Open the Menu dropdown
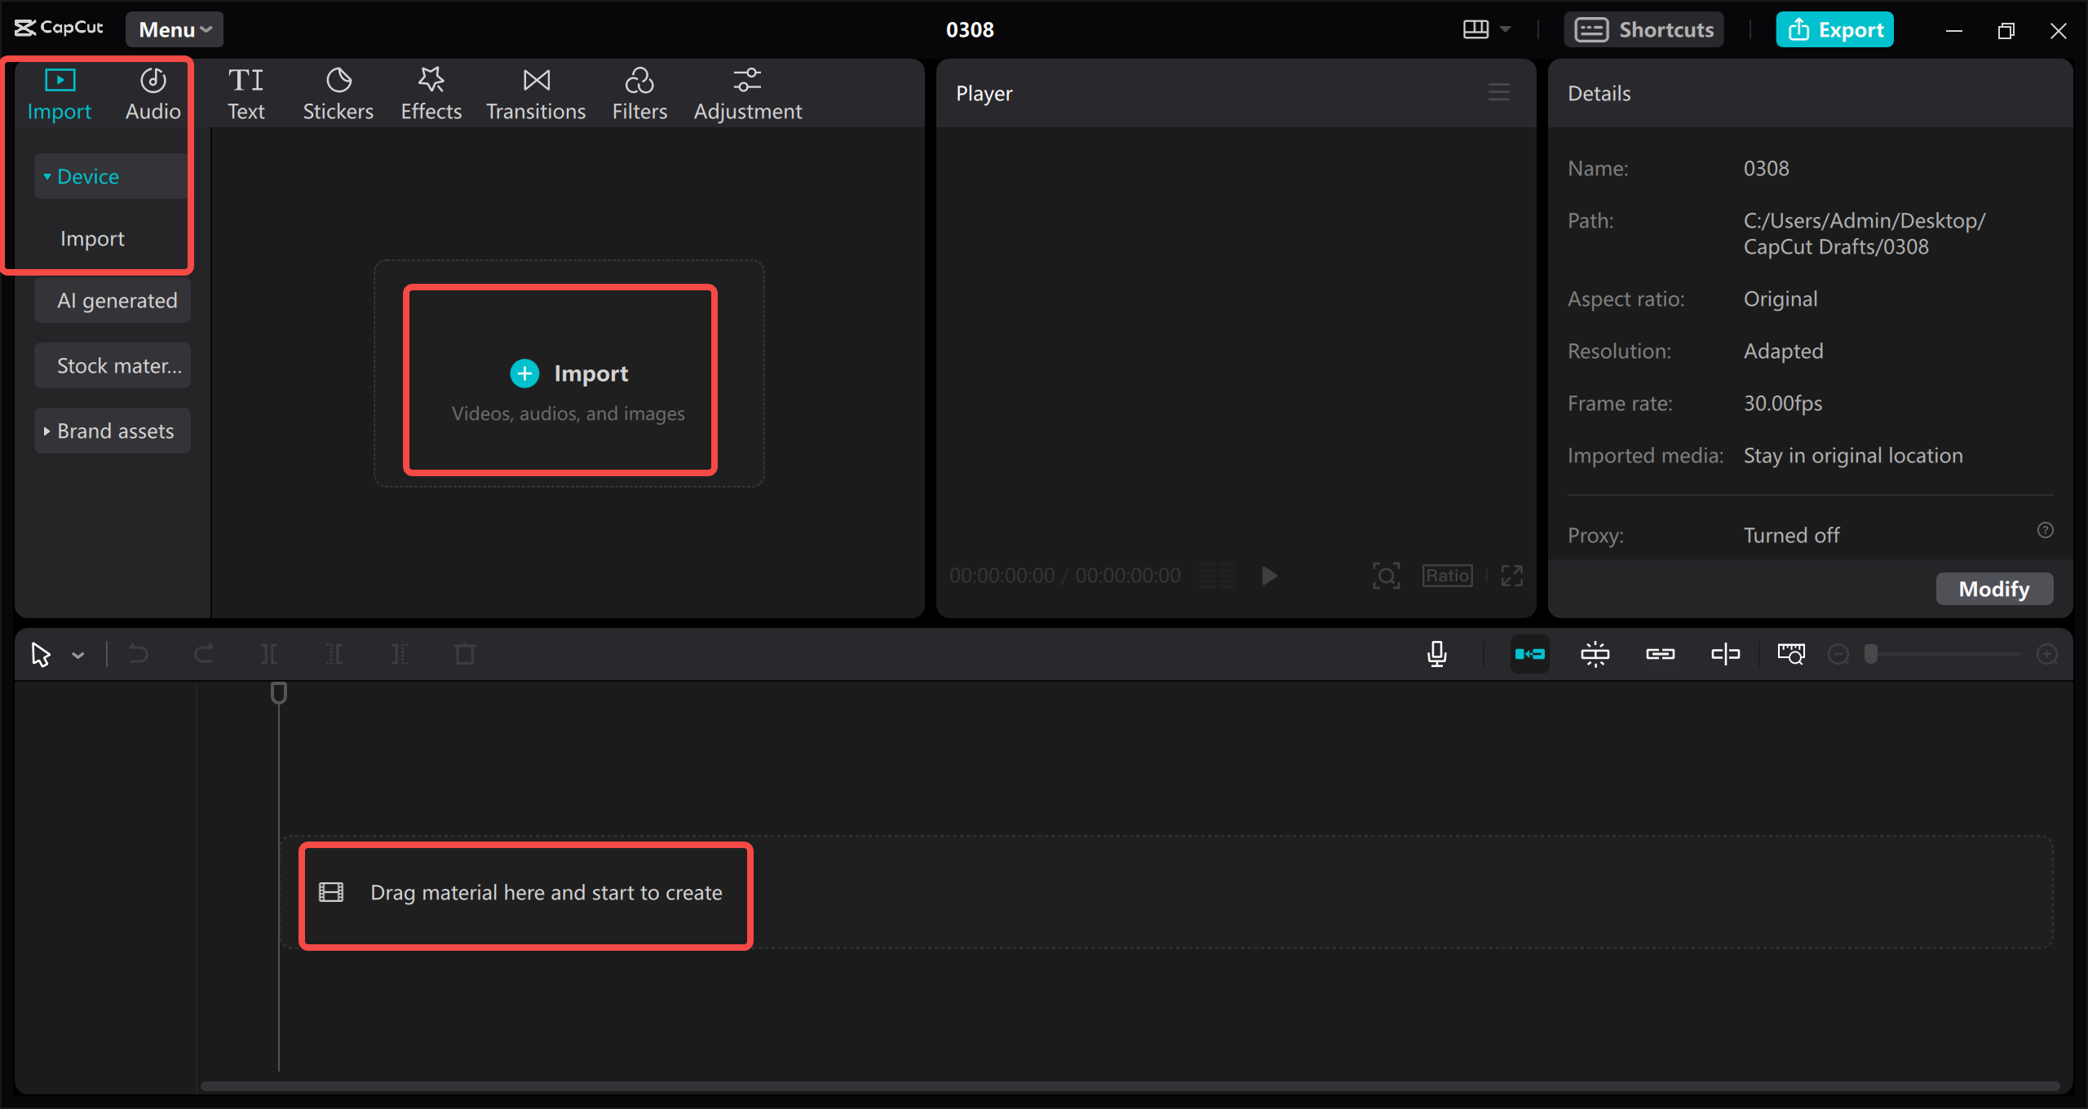Image resolution: width=2088 pixels, height=1109 pixels. [175, 29]
